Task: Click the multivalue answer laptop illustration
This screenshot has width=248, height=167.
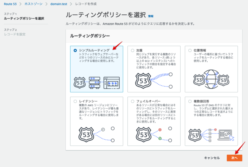Action: pos(226,135)
